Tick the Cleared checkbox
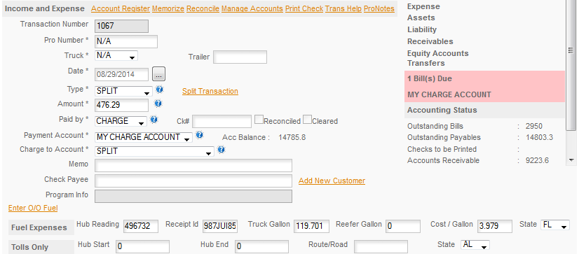The image size is (579, 254). pos(307,120)
